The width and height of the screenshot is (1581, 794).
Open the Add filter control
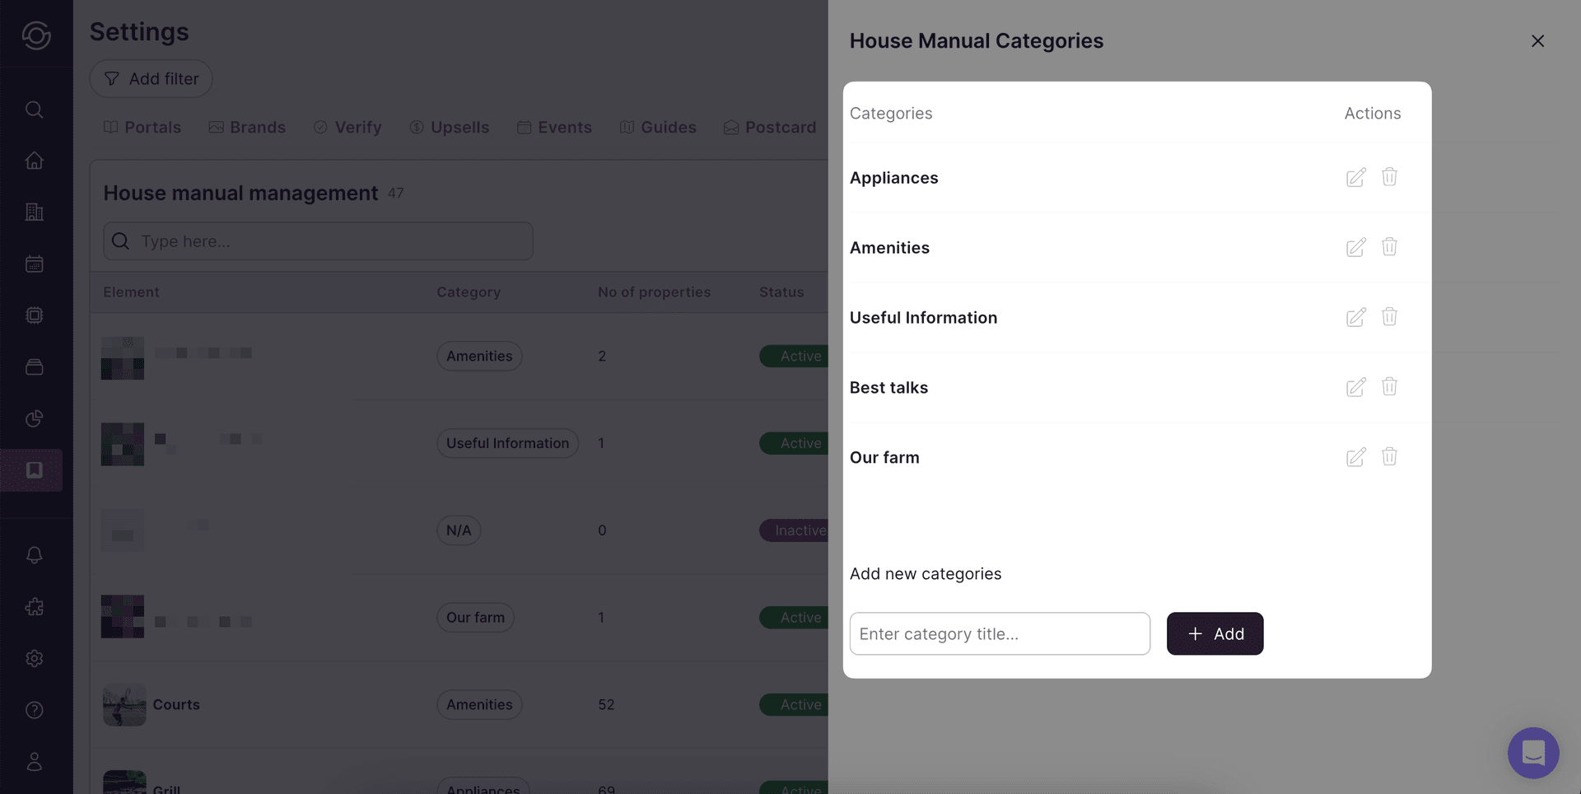click(x=151, y=78)
